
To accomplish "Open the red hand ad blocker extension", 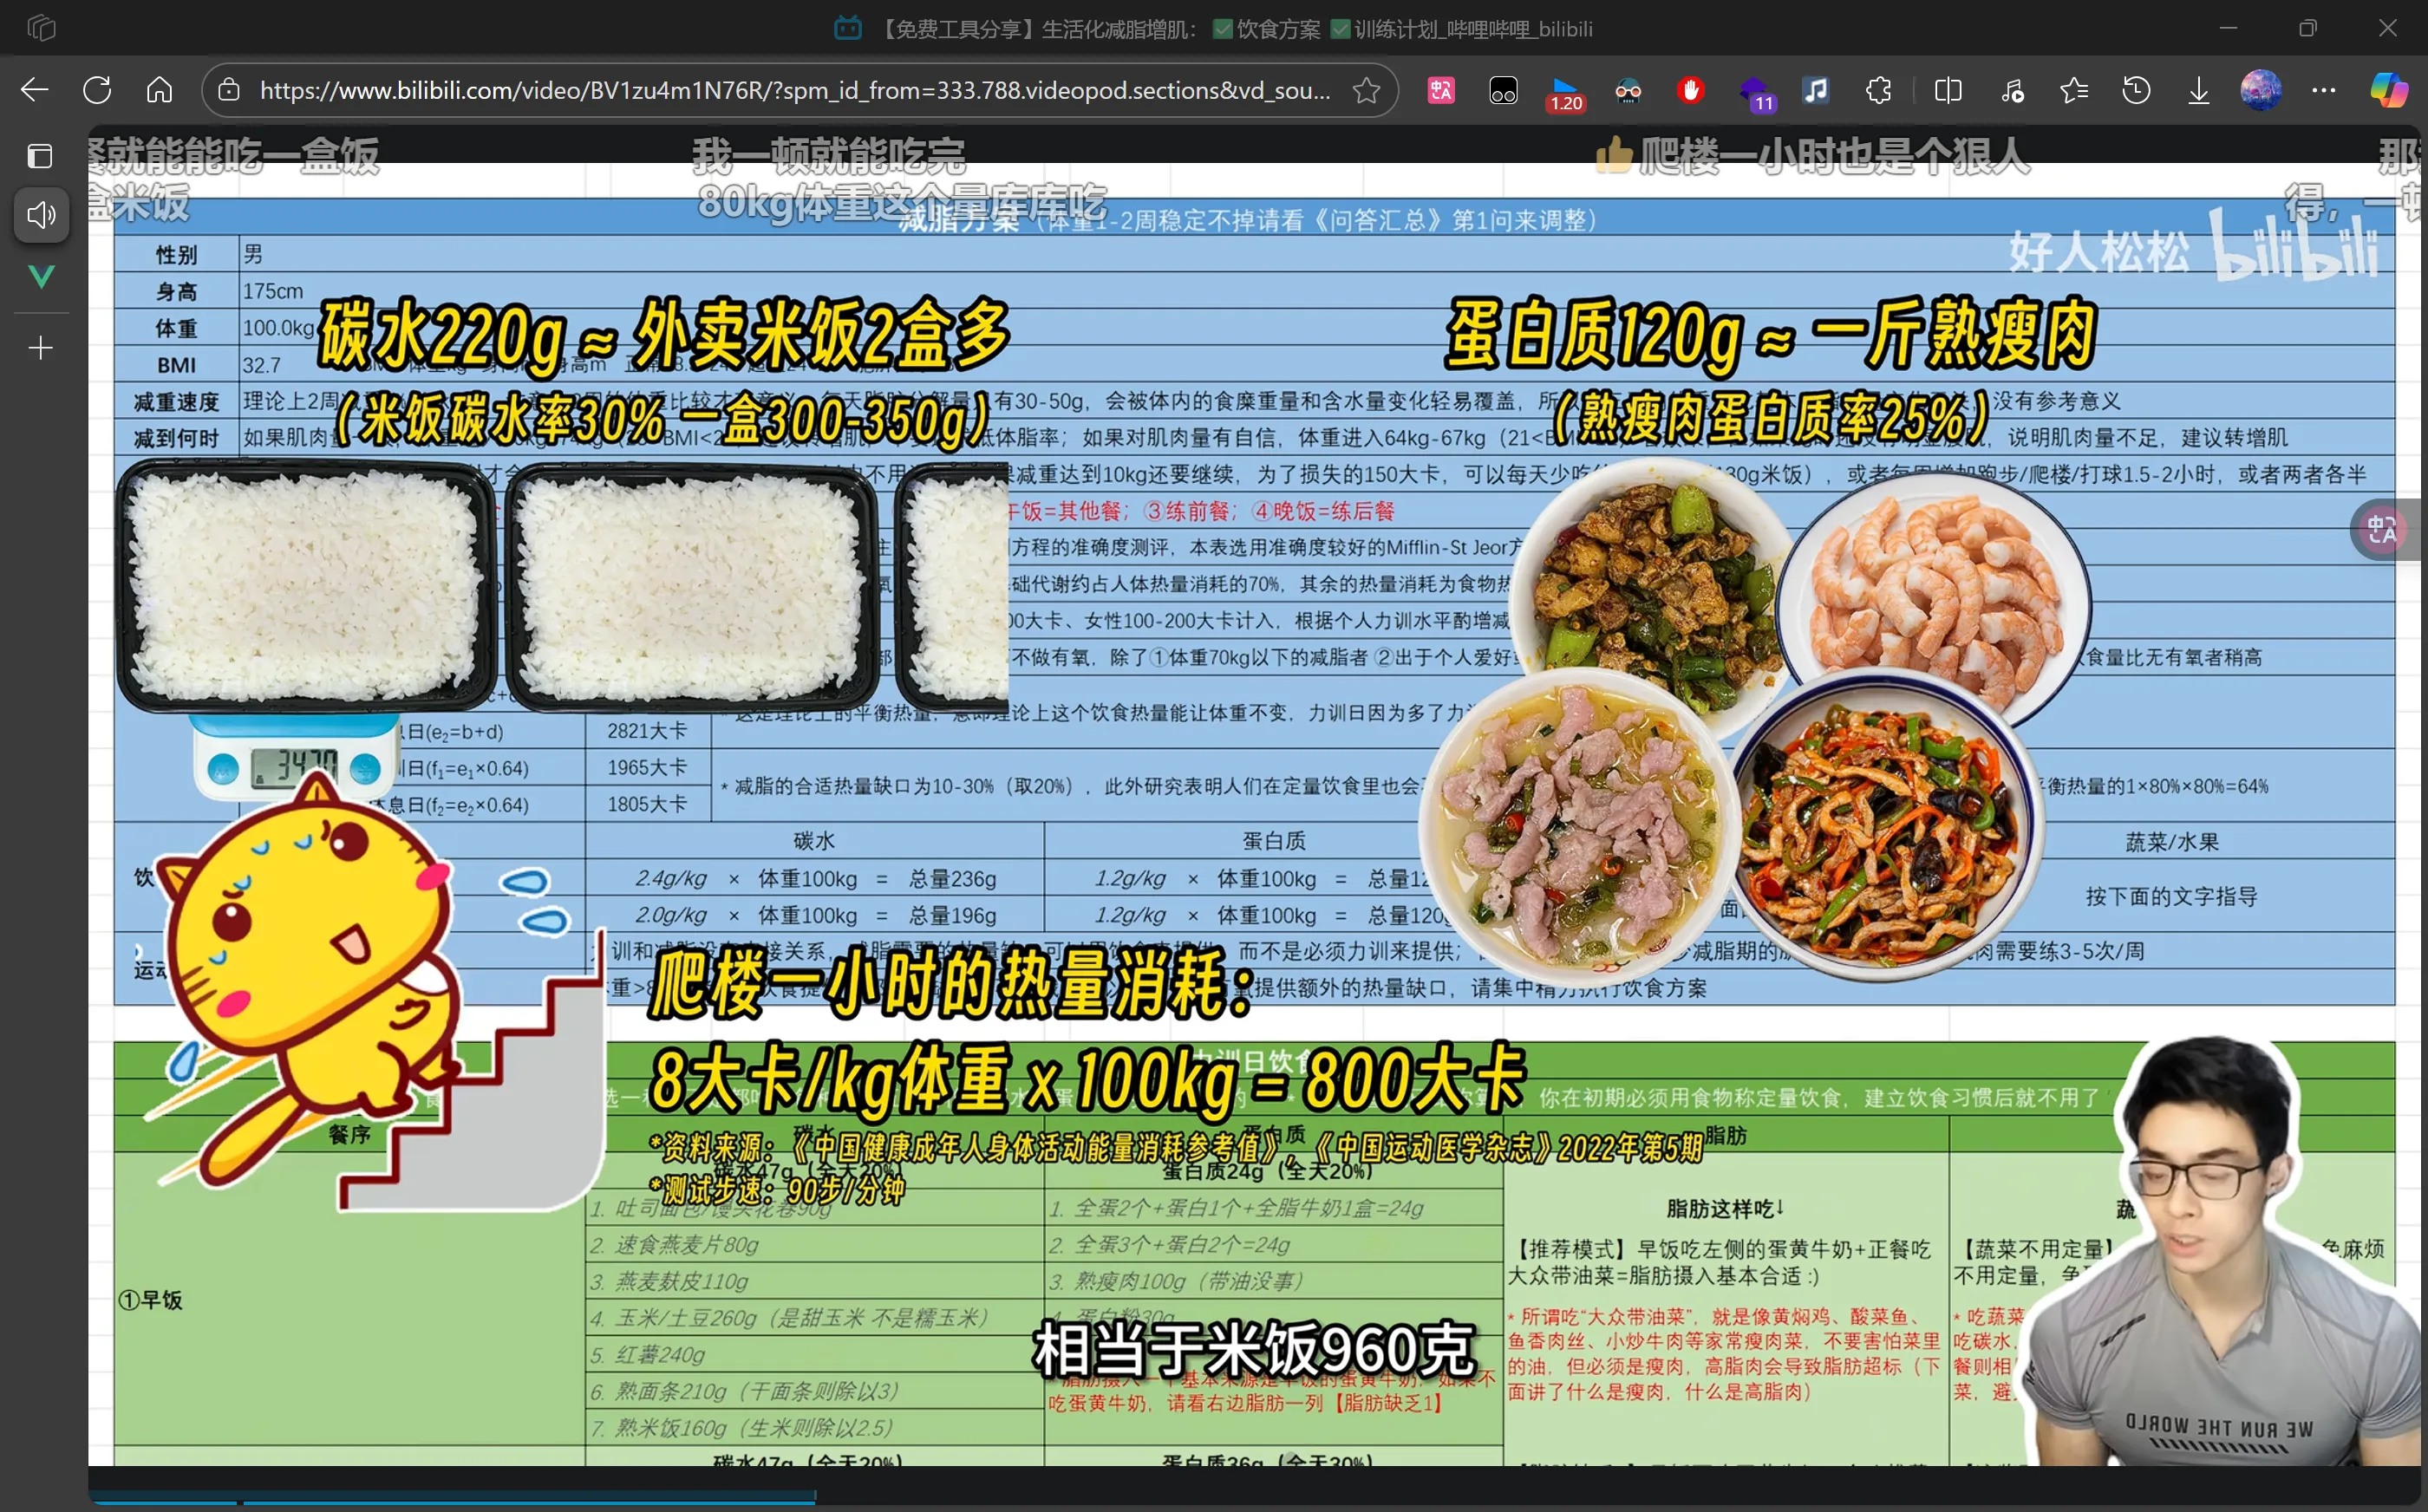I will click(1690, 90).
